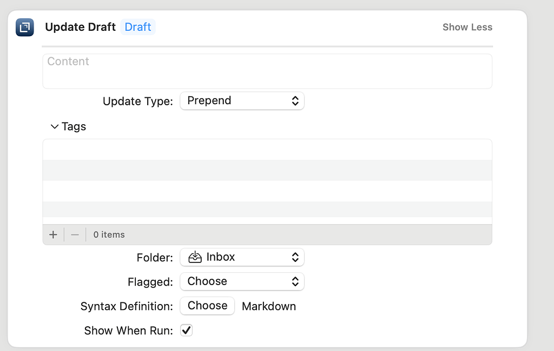Click the Inbox tray icon

(x=195, y=257)
